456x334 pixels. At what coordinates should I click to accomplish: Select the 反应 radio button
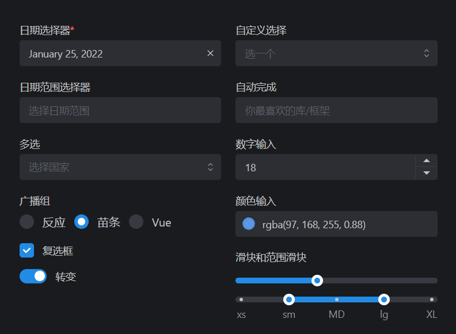click(26, 222)
